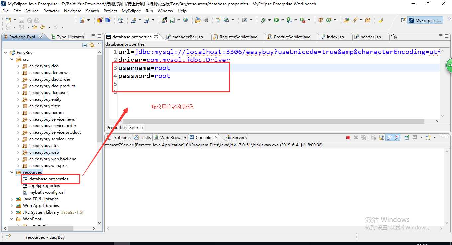Click the Open Type icon

pyautogui.click(x=346, y=20)
